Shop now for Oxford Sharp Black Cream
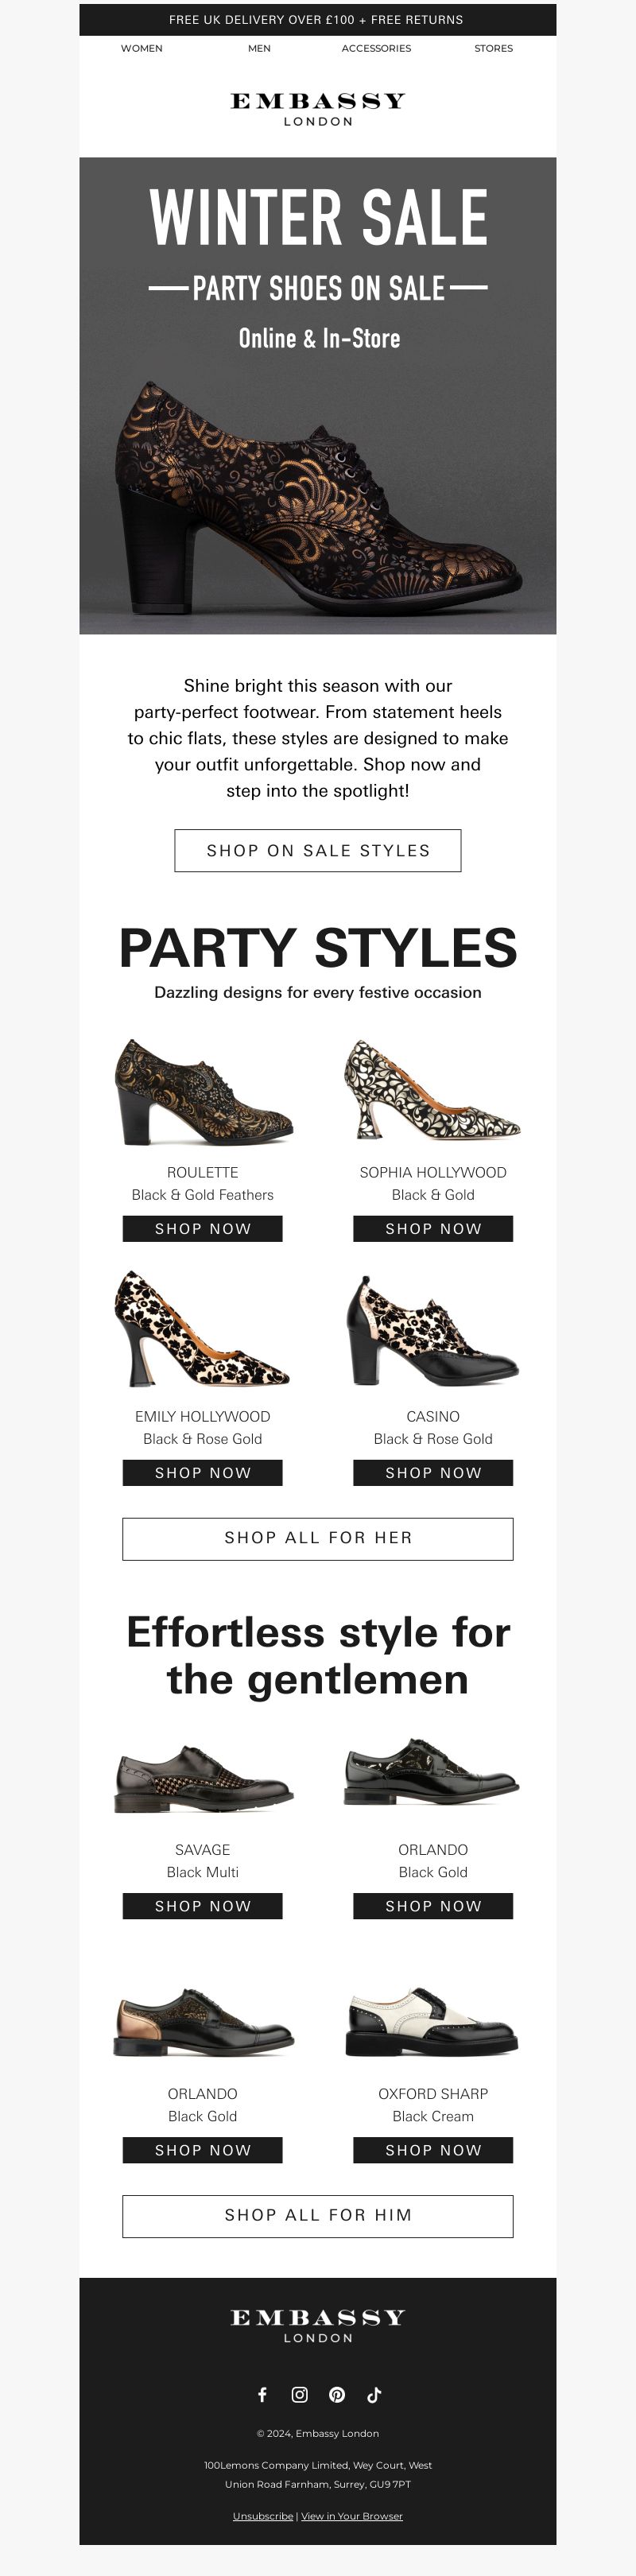636x2576 pixels. tap(433, 2150)
